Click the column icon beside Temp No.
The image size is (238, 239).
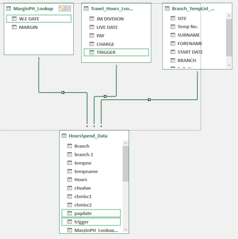pos(173,27)
